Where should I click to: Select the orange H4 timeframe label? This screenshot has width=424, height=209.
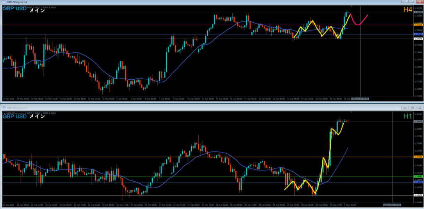[407, 10]
